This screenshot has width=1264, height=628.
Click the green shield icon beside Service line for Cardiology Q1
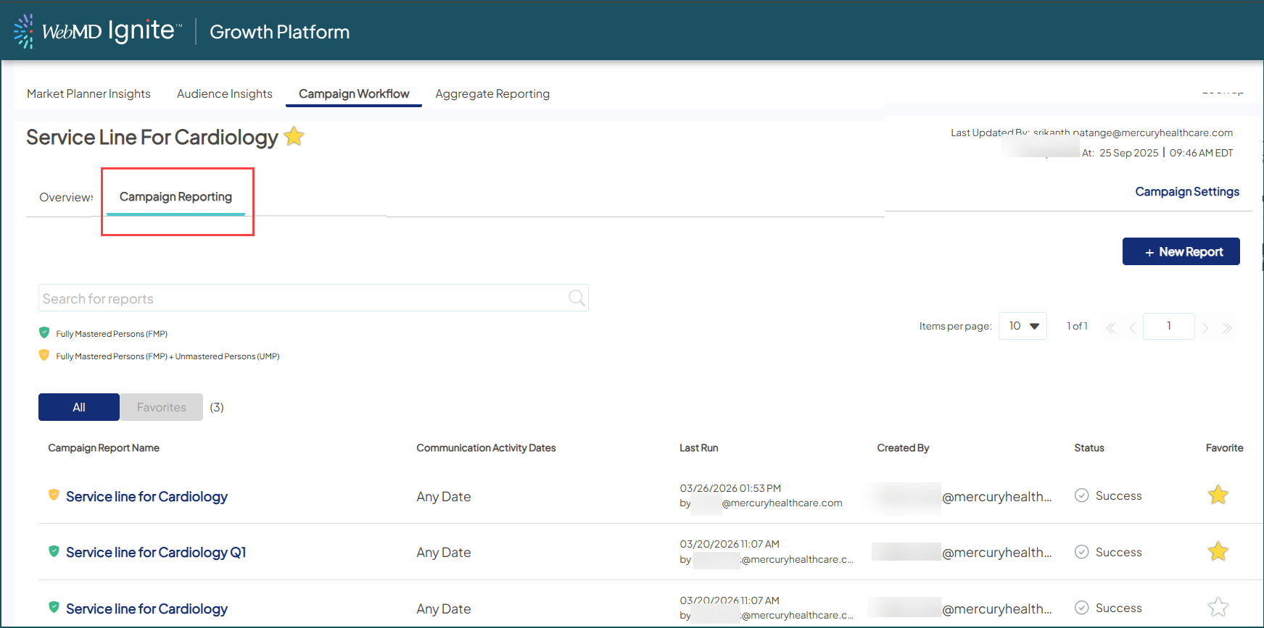click(54, 551)
